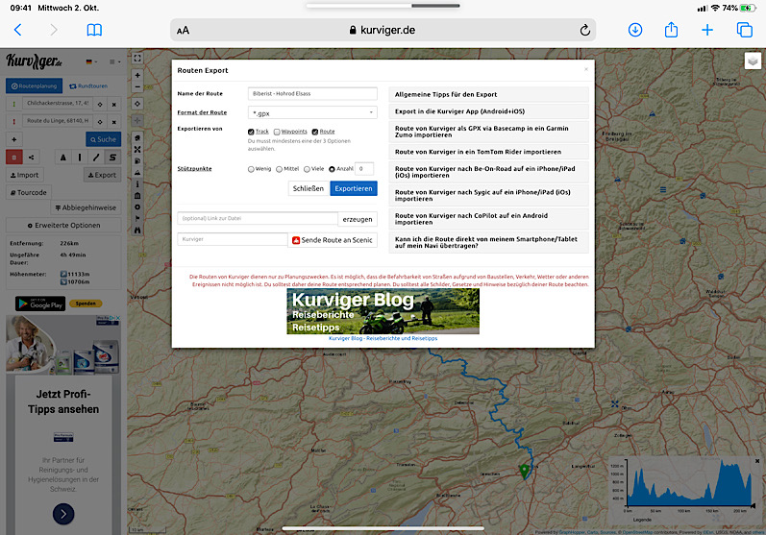Select Mittel Stützpunkte option
Screen dimensions: 766x535
coord(280,169)
